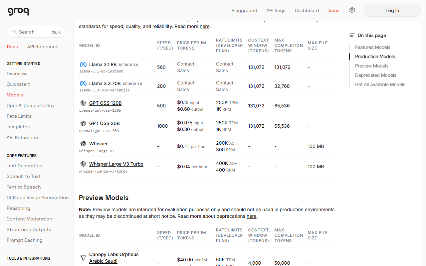
Task: Click the Meta icon beside Llama 3.1 8B
Action: click(83, 65)
